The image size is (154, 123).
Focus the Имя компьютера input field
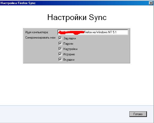93,32
